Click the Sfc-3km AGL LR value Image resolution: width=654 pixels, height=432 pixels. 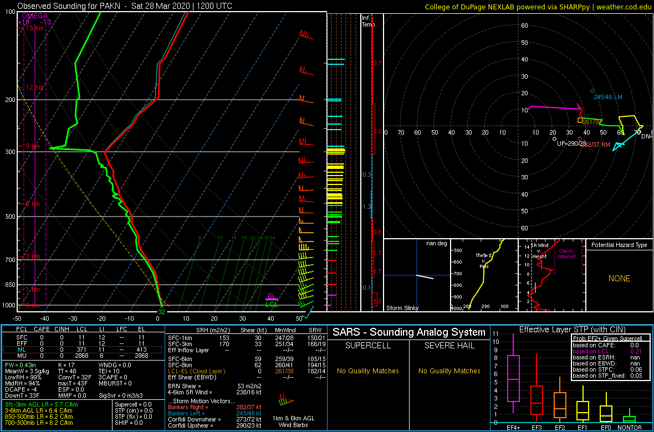point(42,405)
